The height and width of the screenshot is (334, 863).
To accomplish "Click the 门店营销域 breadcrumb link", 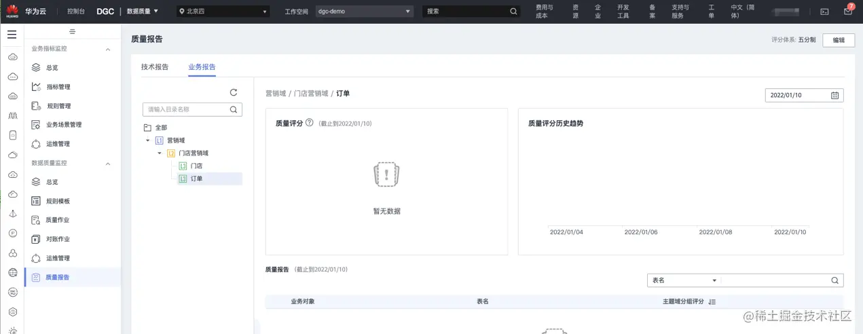I will (x=311, y=94).
